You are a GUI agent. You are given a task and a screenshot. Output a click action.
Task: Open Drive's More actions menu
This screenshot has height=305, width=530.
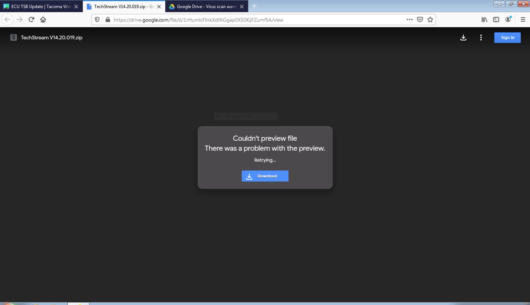point(481,38)
